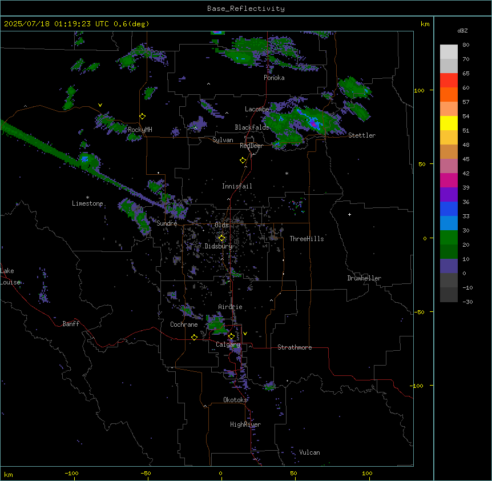Screen dimensions: 492x481
Task: Pick the bright green 20-30 dBZ legend swatch
Action: click(449, 238)
